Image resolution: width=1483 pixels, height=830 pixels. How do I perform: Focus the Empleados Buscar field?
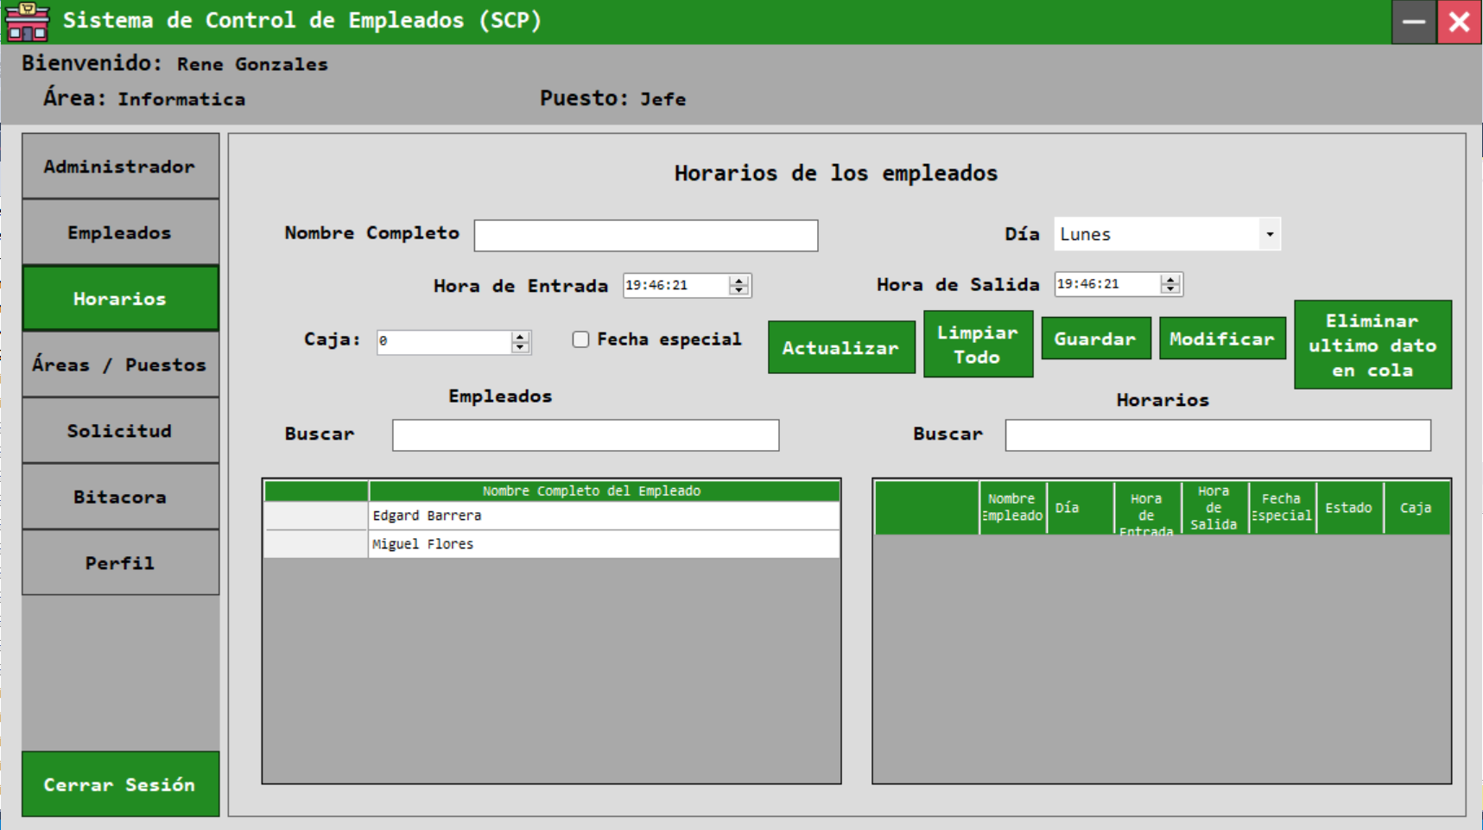pyautogui.click(x=586, y=435)
